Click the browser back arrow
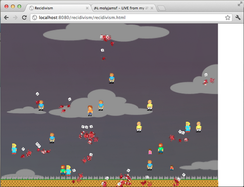The height and width of the screenshot is (187, 244). pos(6,18)
